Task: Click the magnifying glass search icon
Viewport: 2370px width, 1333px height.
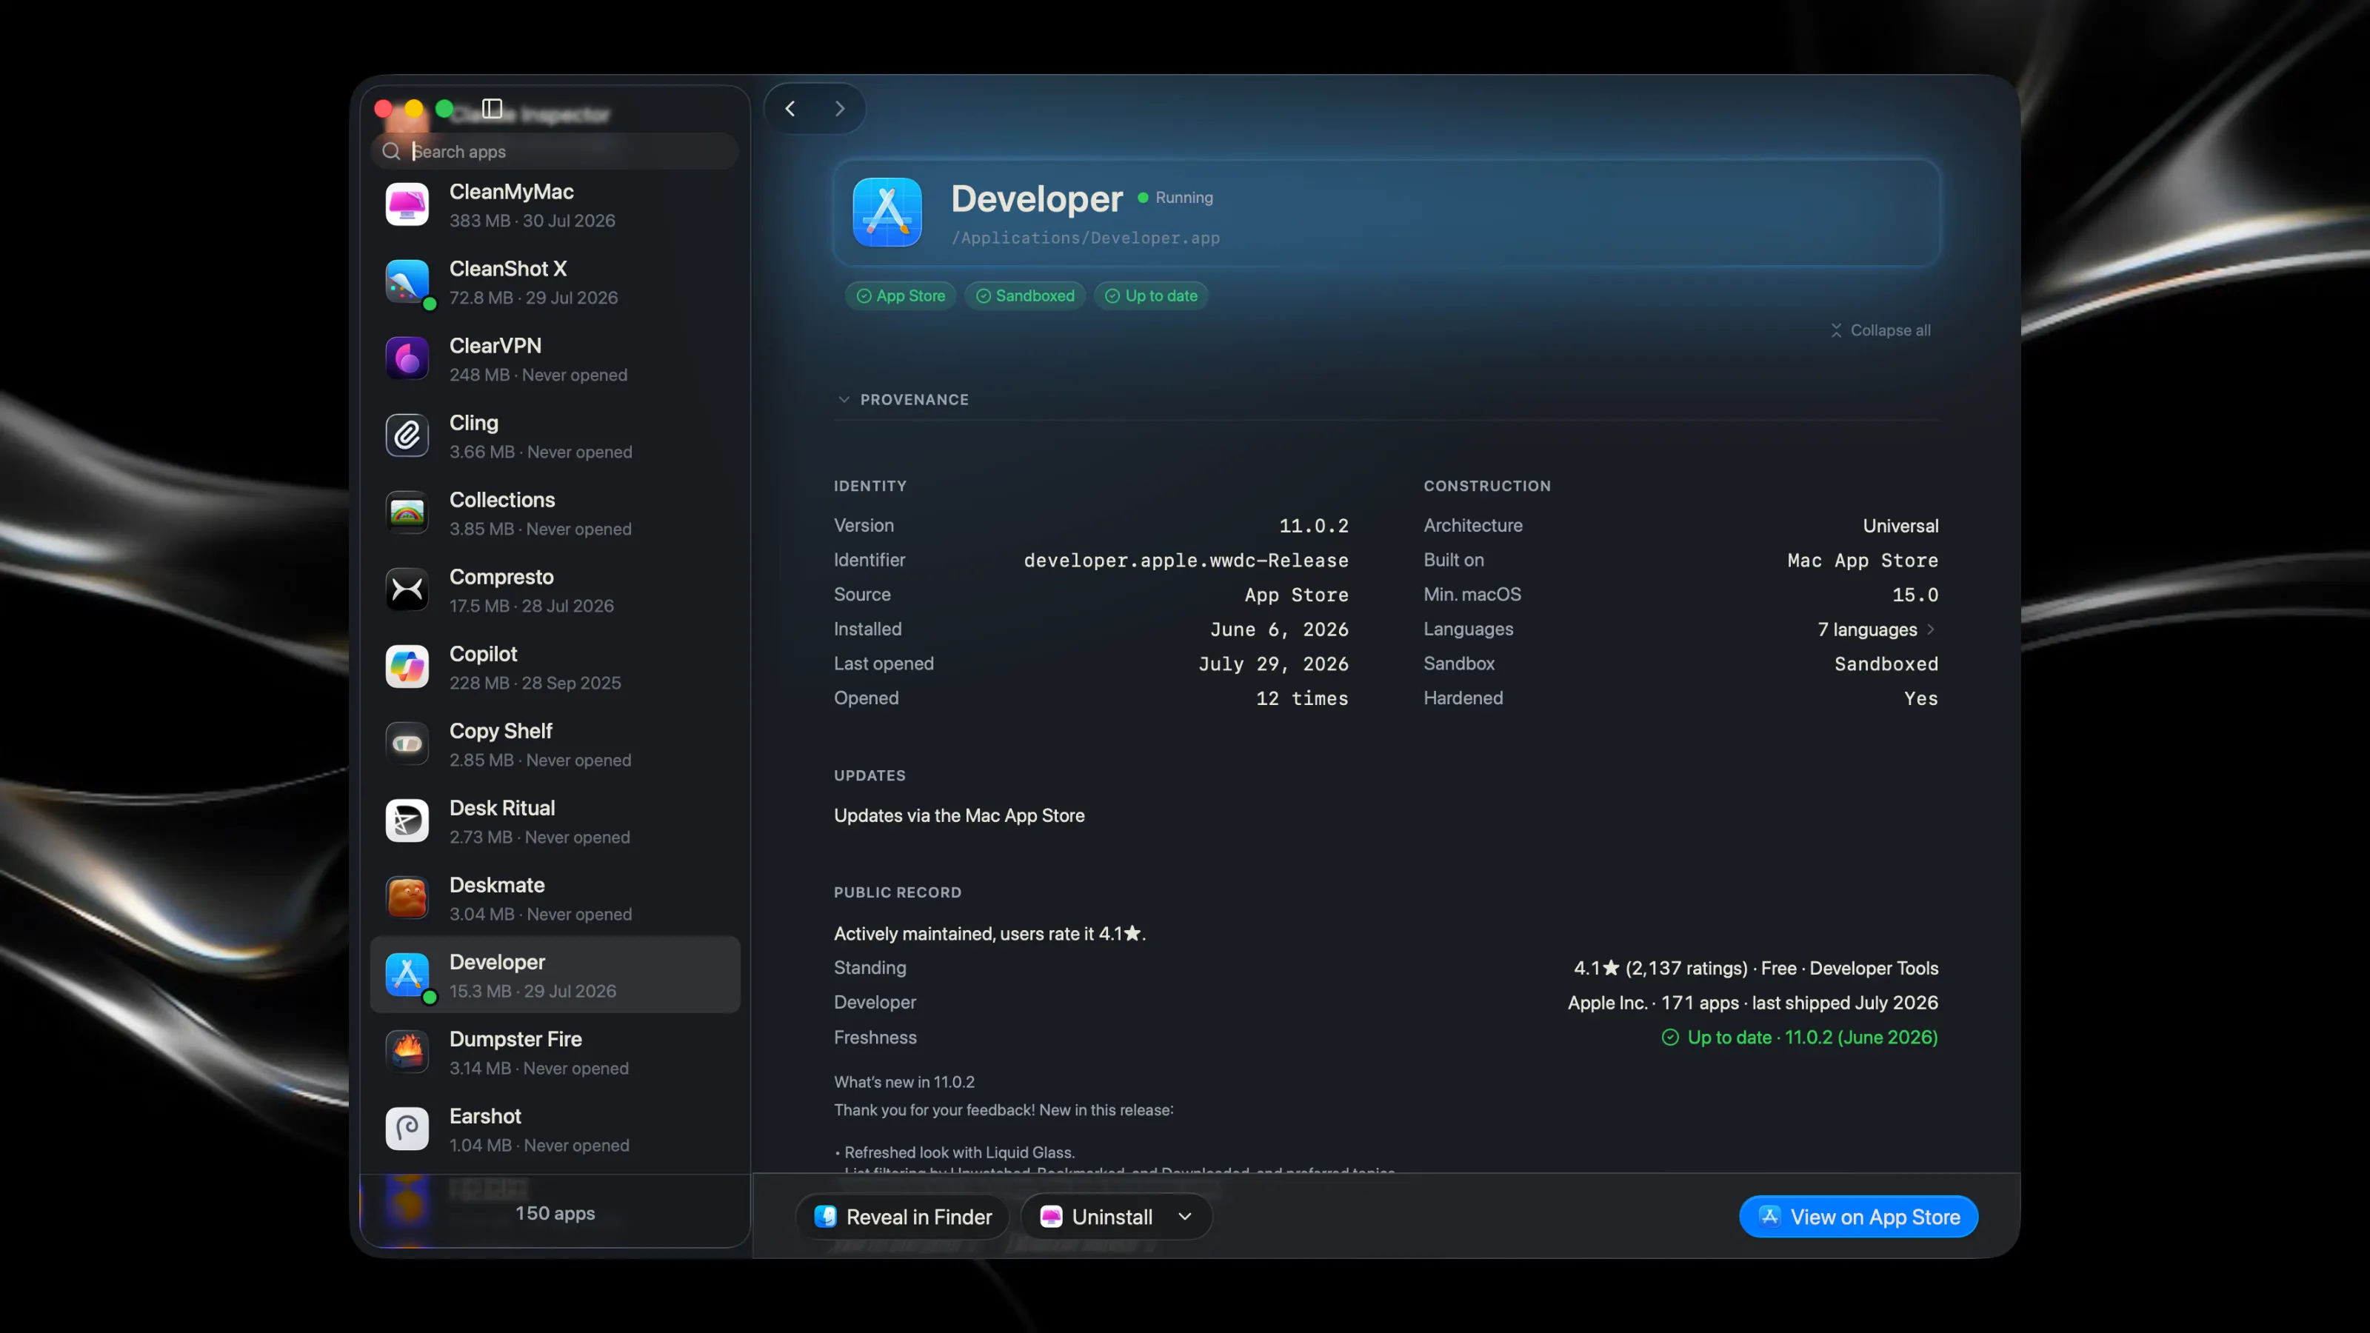Action: [391, 152]
